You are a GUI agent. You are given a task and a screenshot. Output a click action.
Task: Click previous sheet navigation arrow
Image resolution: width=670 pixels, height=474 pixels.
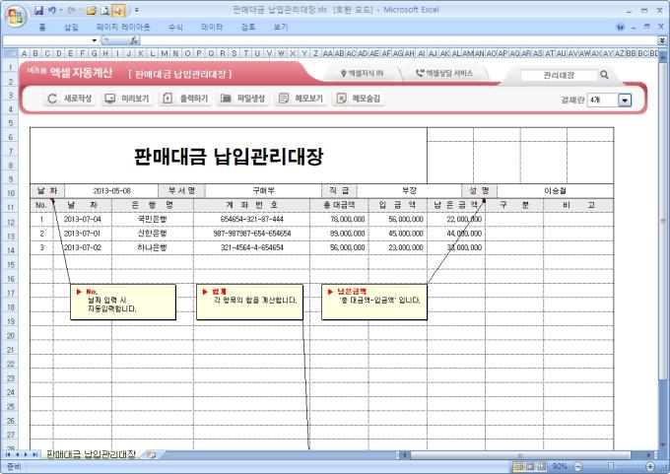click(17, 454)
